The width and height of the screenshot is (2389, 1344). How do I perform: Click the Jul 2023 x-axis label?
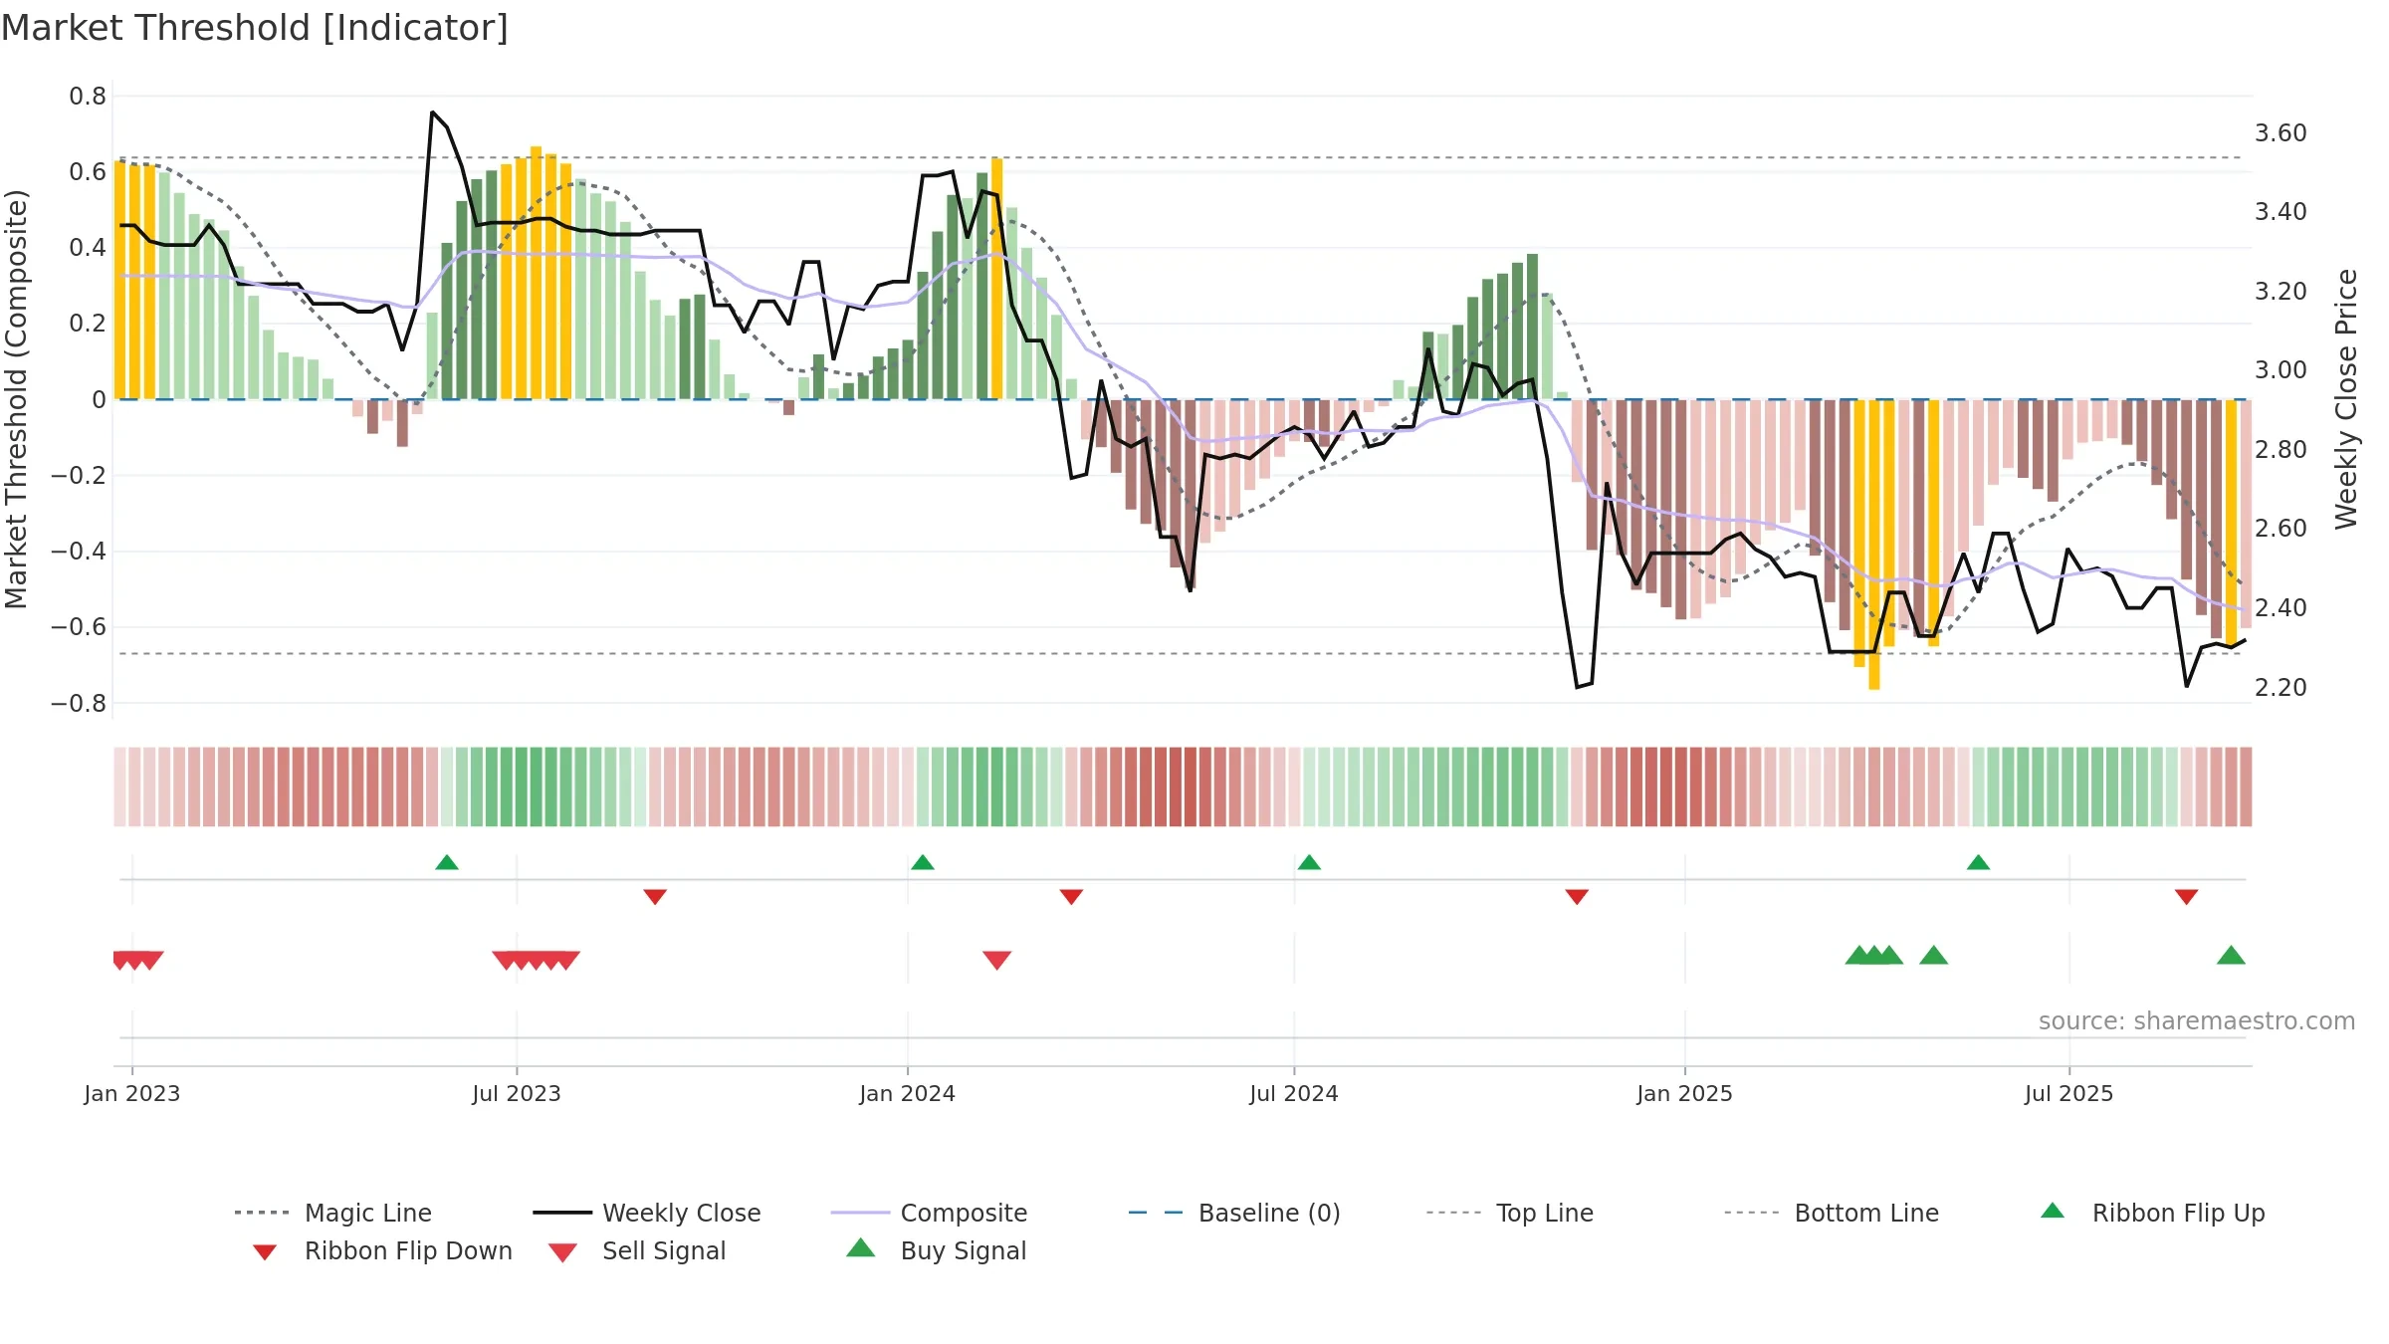coord(517,1094)
